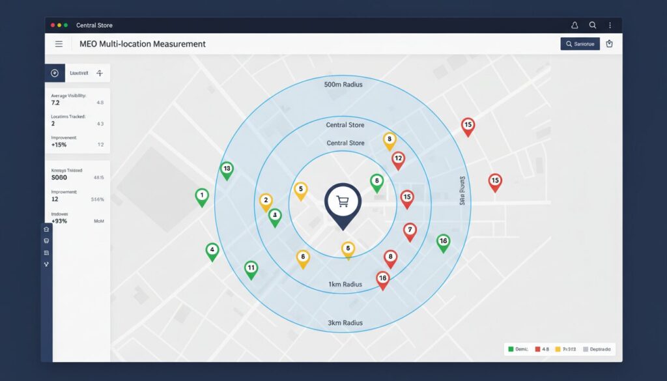The height and width of the screenshot is (381, 667).
Task: Click the shopping bag icon
Action: pos(610,44)
